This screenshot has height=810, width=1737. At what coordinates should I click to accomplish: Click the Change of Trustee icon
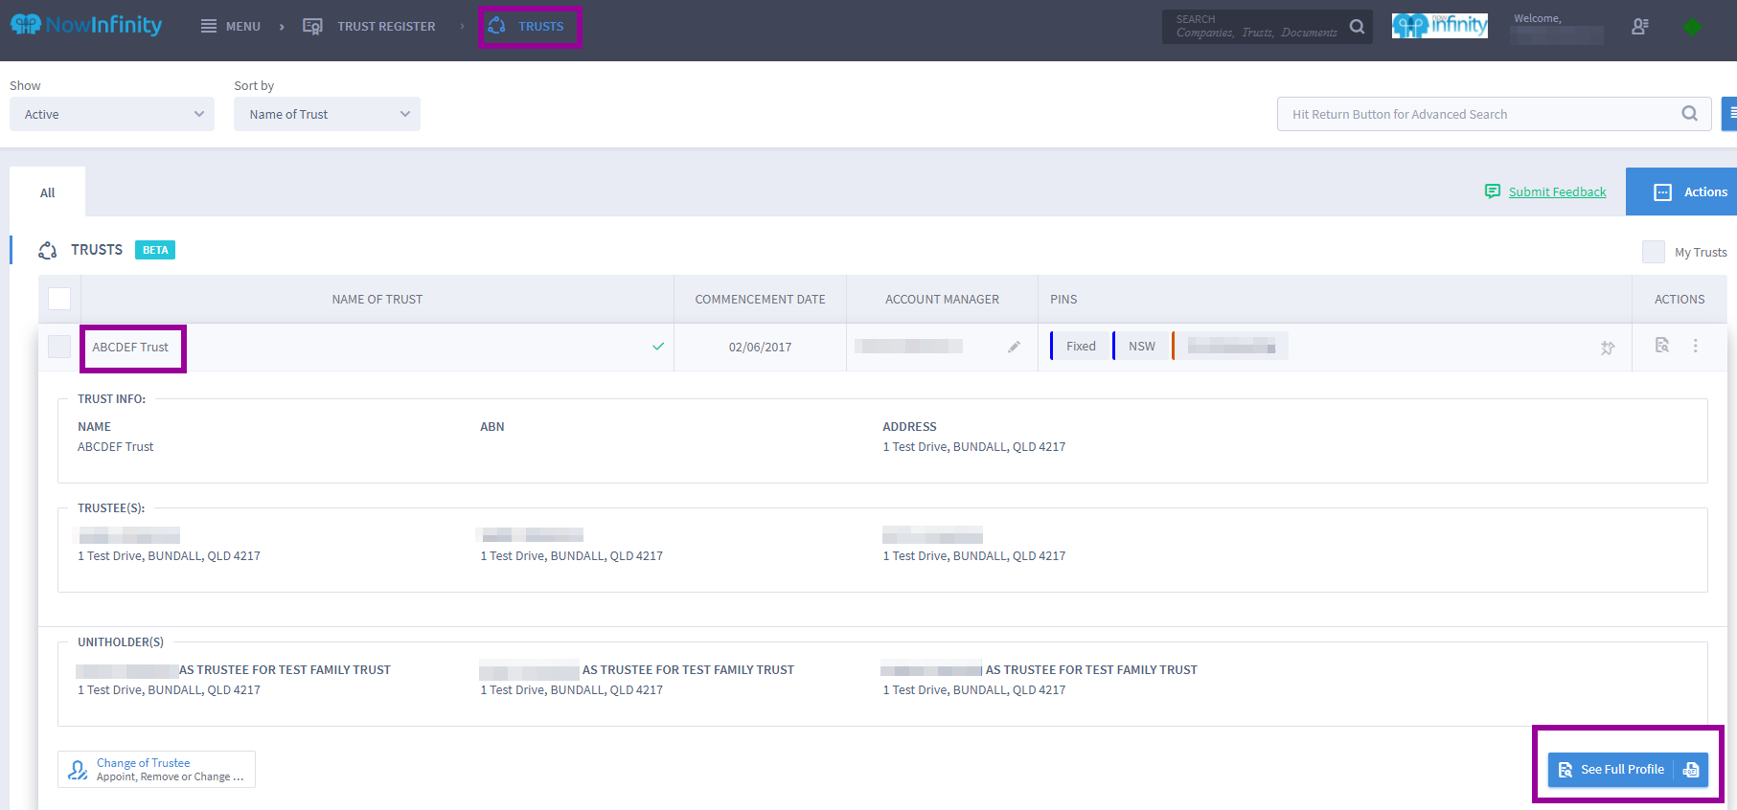click(78, 770)
